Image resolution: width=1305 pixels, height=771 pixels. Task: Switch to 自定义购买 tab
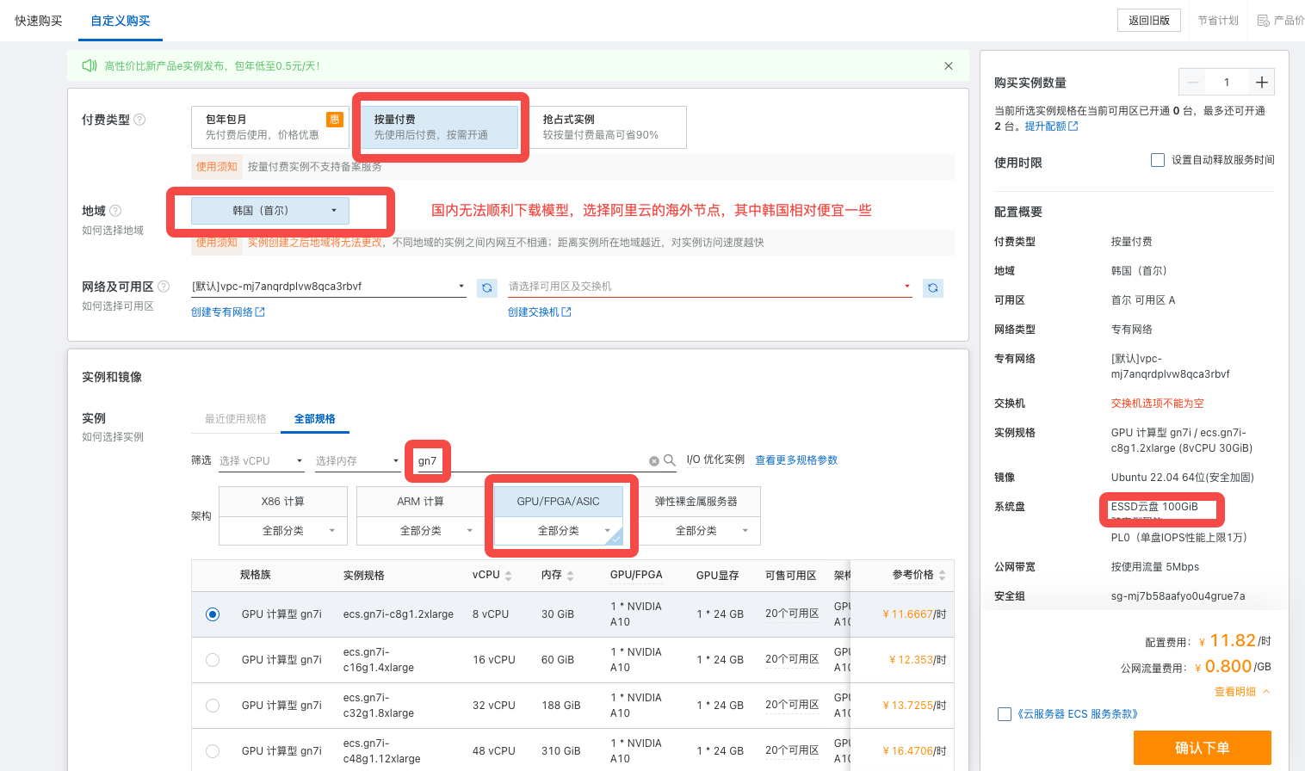coord(121,21)
